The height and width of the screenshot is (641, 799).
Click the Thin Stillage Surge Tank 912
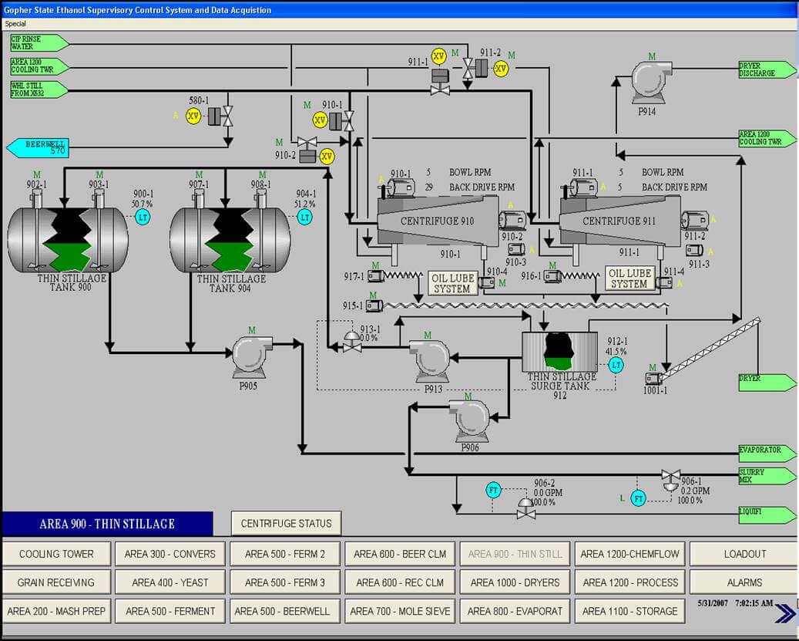pos(559,352)
